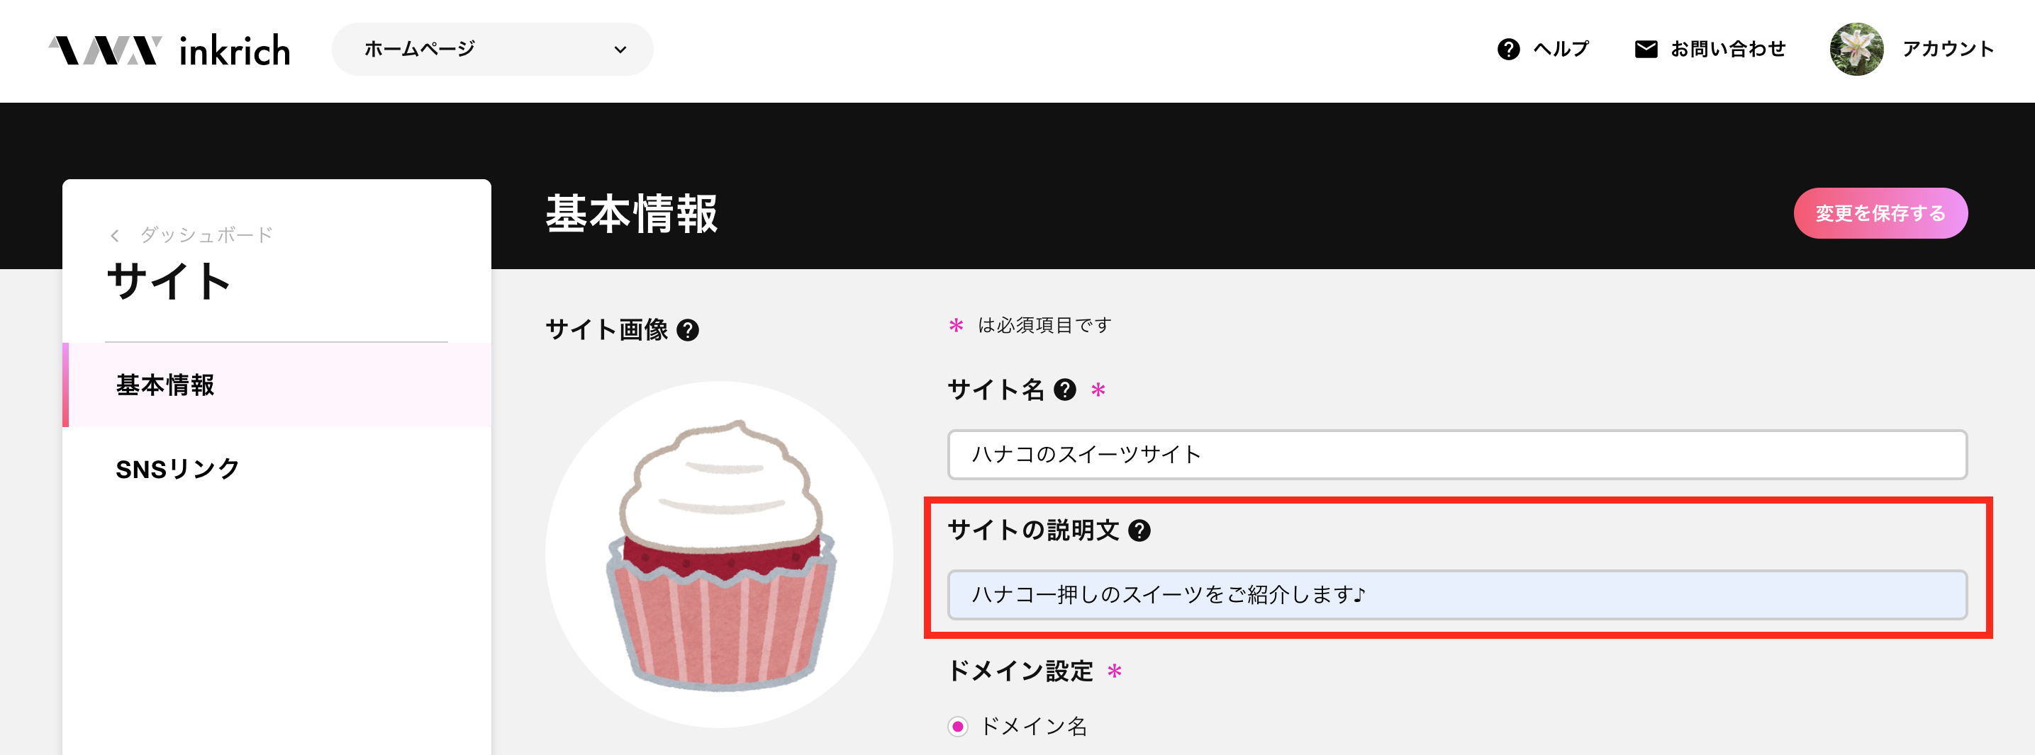Click the back chevron beside ダッシュボード
The width and height of the screenshot is (2035, 755).
116,235
